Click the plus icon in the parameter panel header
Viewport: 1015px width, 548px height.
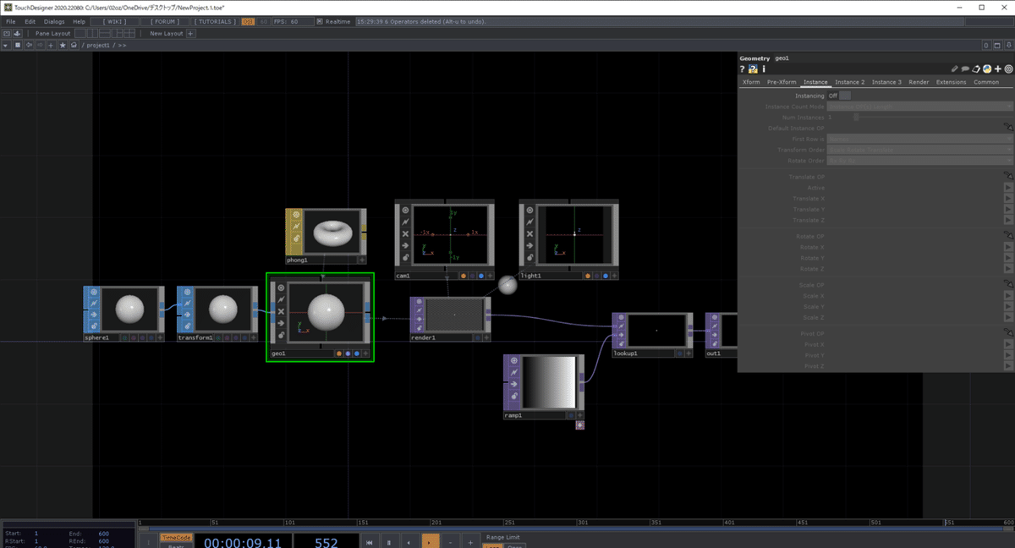point(999,68)
